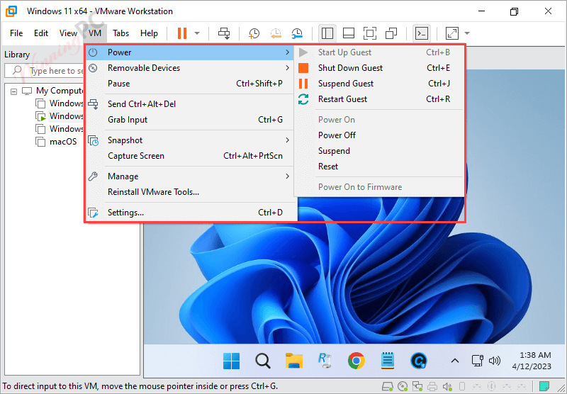Open the Help menu
This screenshot has height=394, width=567.
(149, 33)
